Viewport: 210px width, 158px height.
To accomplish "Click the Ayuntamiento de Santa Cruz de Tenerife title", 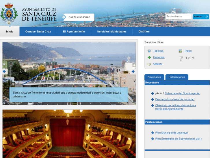I will tap(39, 14).
